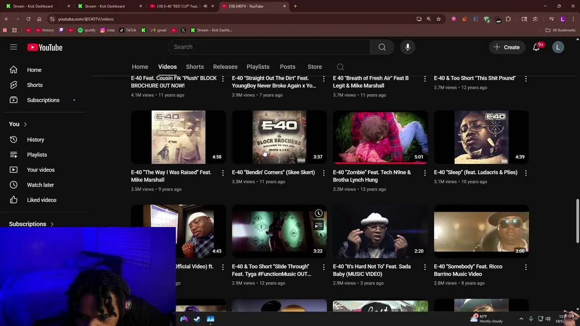
Task: Open options for "Zombie" video
Action: [425, 173]
